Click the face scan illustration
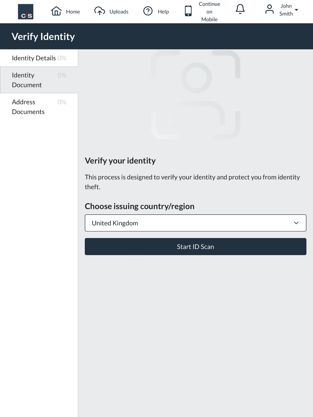The width and height of the screenshot is (313, 417). [x=196, y=94]
